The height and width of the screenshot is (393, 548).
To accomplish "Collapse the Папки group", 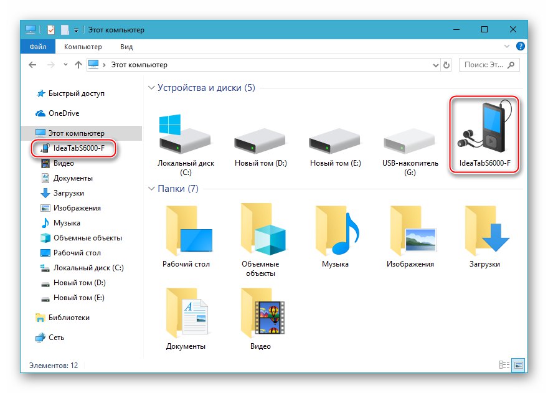I will click(x=151, y=189).
